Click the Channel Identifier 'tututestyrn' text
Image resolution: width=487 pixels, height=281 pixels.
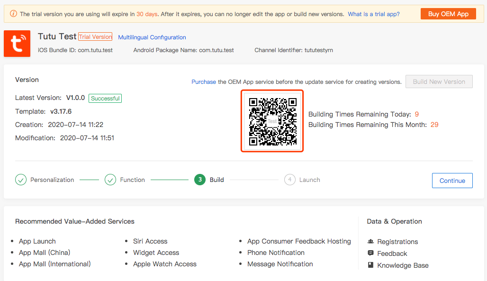[319, 50]
